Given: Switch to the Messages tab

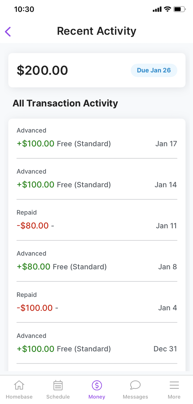Looking at the screenshot, I should 135,389.
